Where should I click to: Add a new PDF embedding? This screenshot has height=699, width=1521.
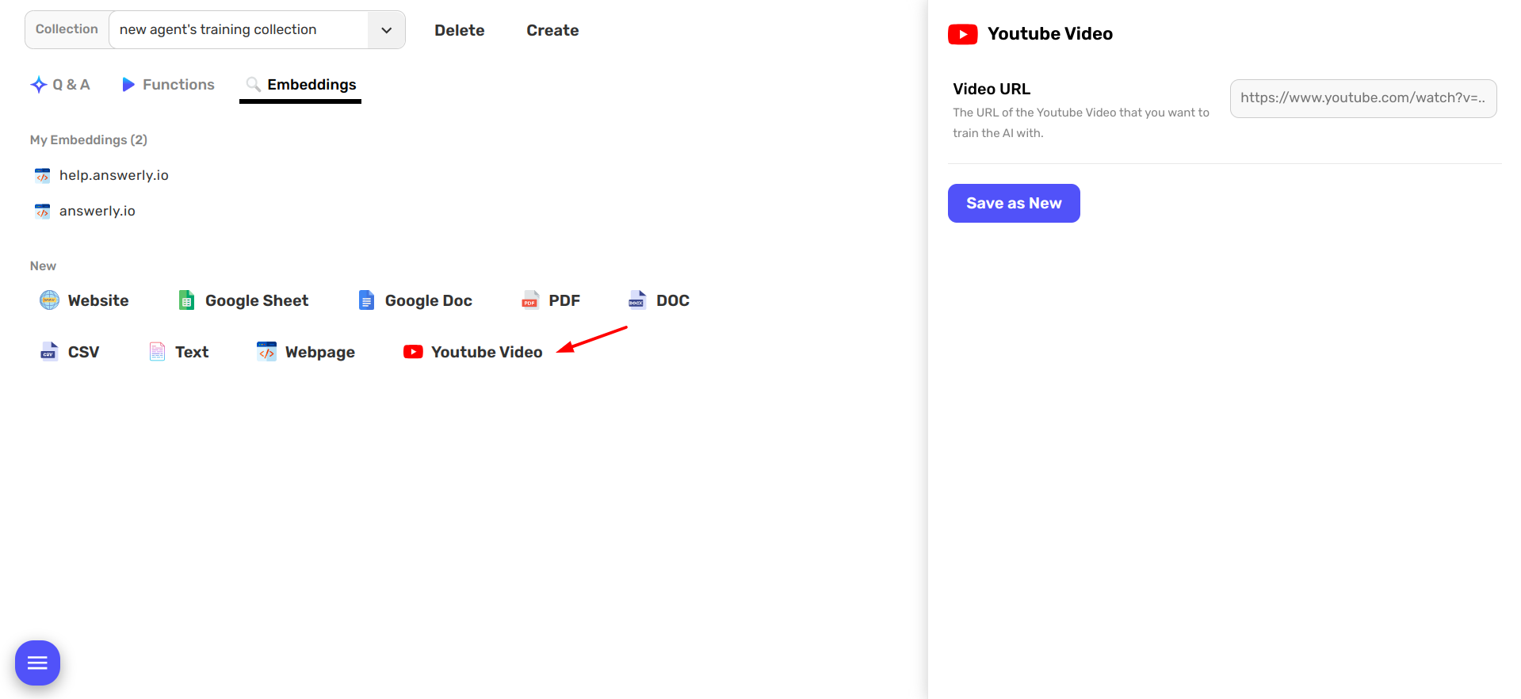[551, 300]
